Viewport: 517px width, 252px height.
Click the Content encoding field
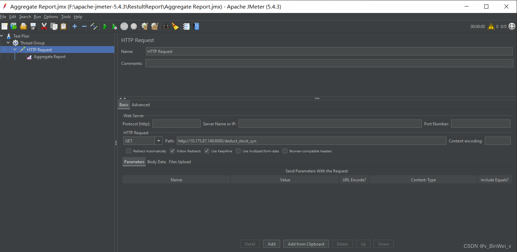point(498,141)
